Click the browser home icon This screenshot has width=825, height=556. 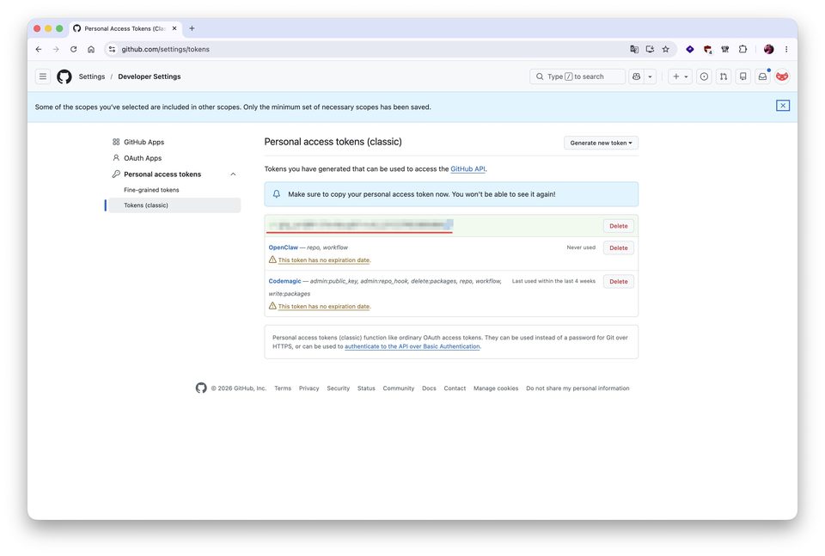[x=91, y=49]
